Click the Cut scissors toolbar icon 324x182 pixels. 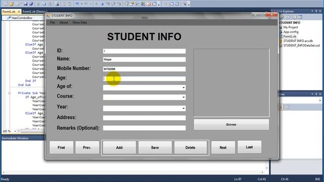[x=38, y=4]
